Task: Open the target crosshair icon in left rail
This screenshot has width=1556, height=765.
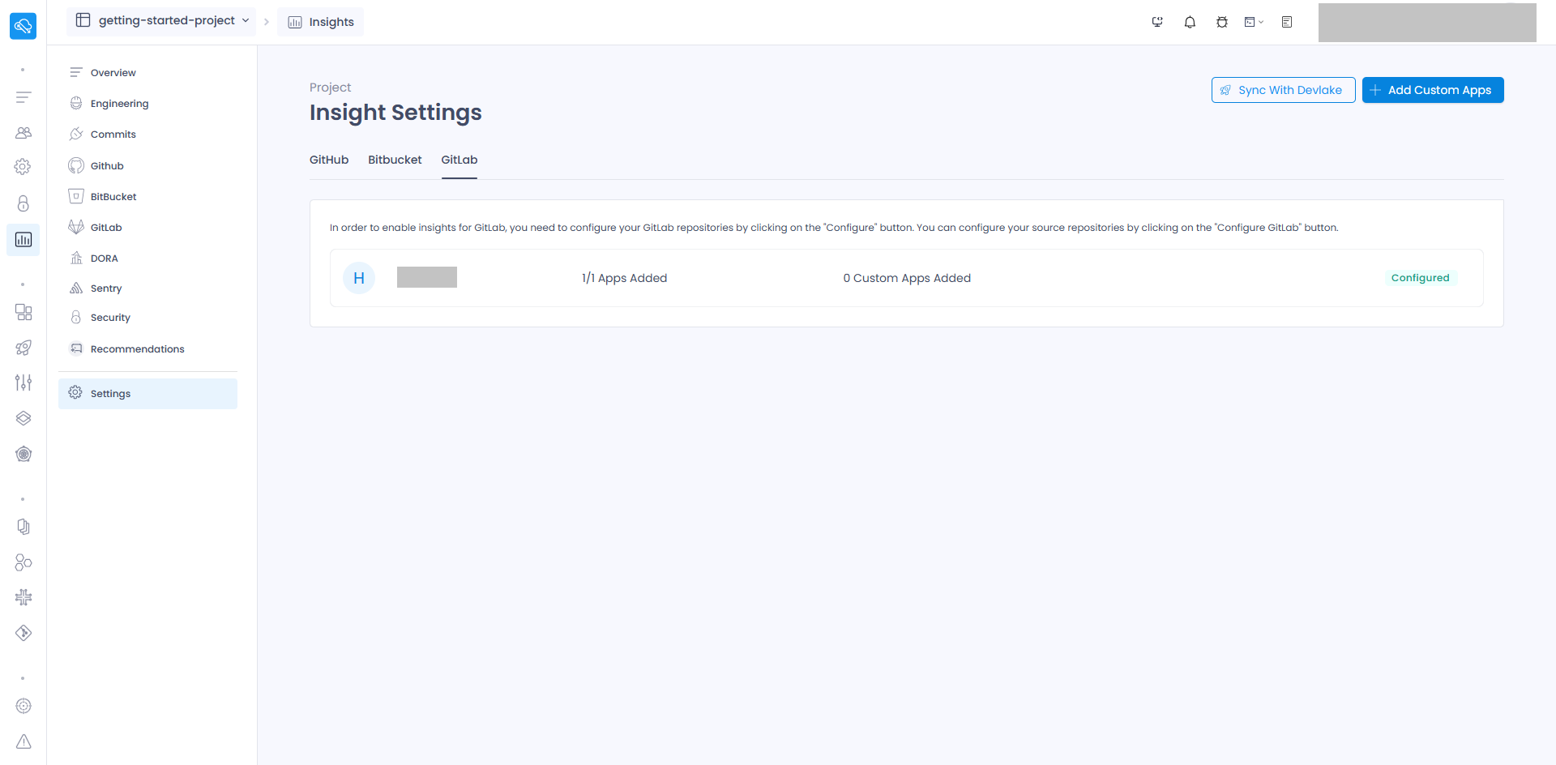Action: [24, 706]
